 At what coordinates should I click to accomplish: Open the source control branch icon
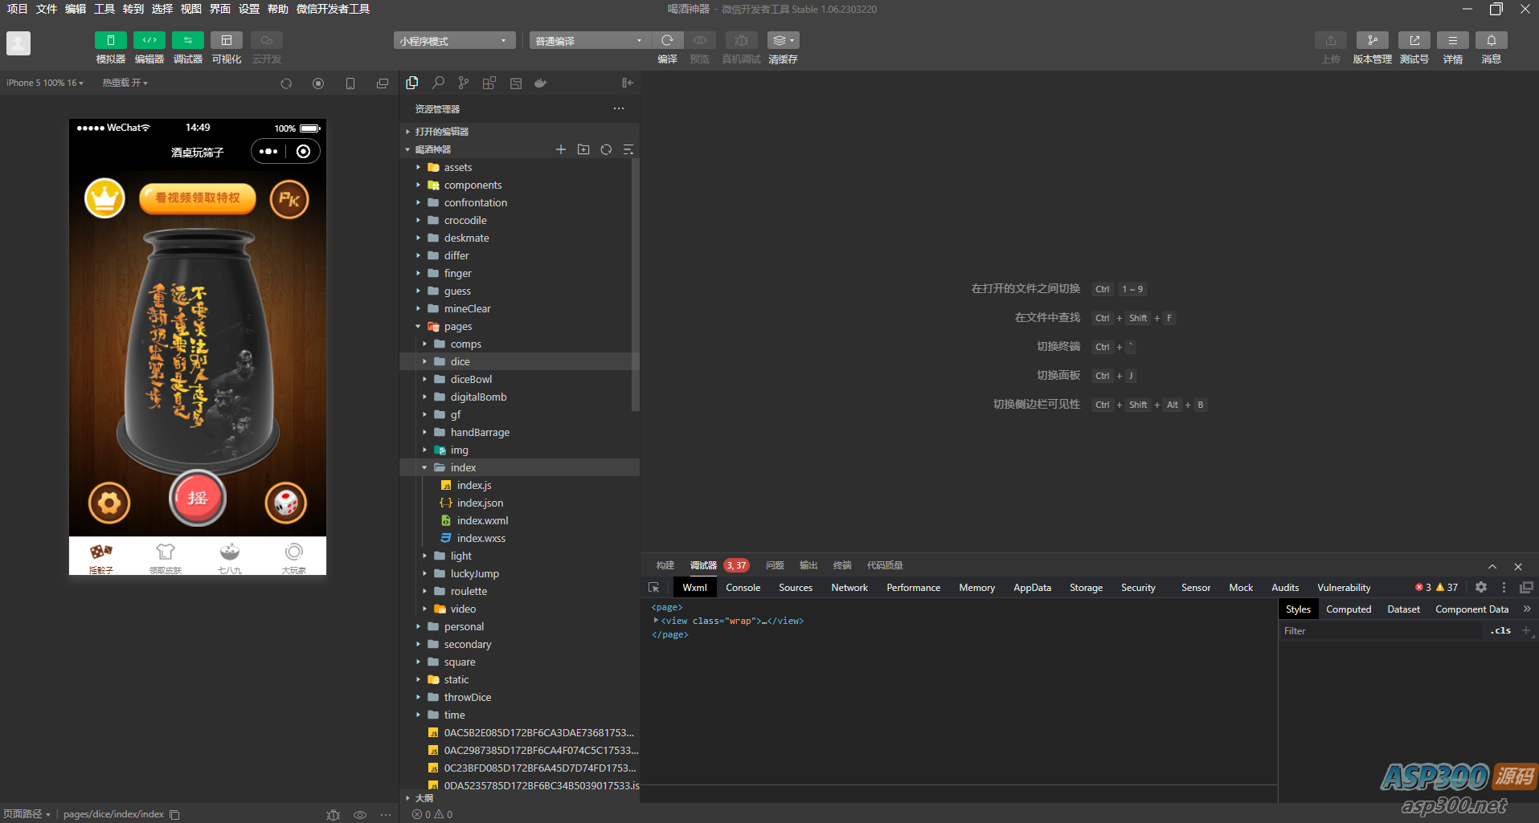point(464,83)
